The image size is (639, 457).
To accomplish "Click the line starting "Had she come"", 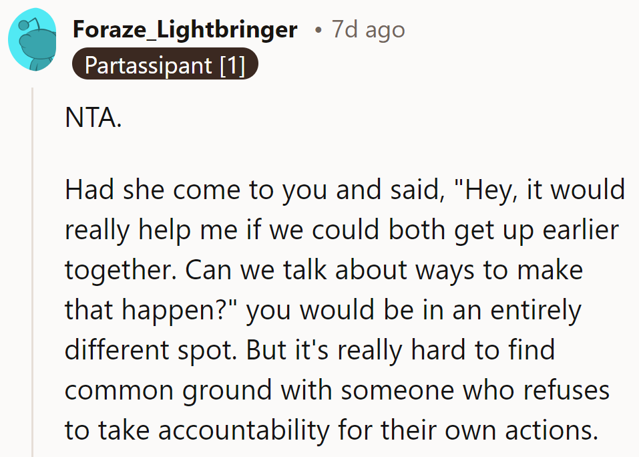I will [345, 190].
